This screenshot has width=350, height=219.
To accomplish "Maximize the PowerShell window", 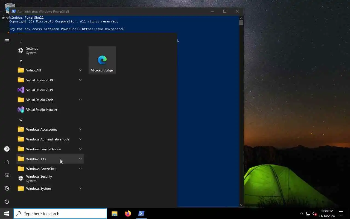I will (225, 11).
